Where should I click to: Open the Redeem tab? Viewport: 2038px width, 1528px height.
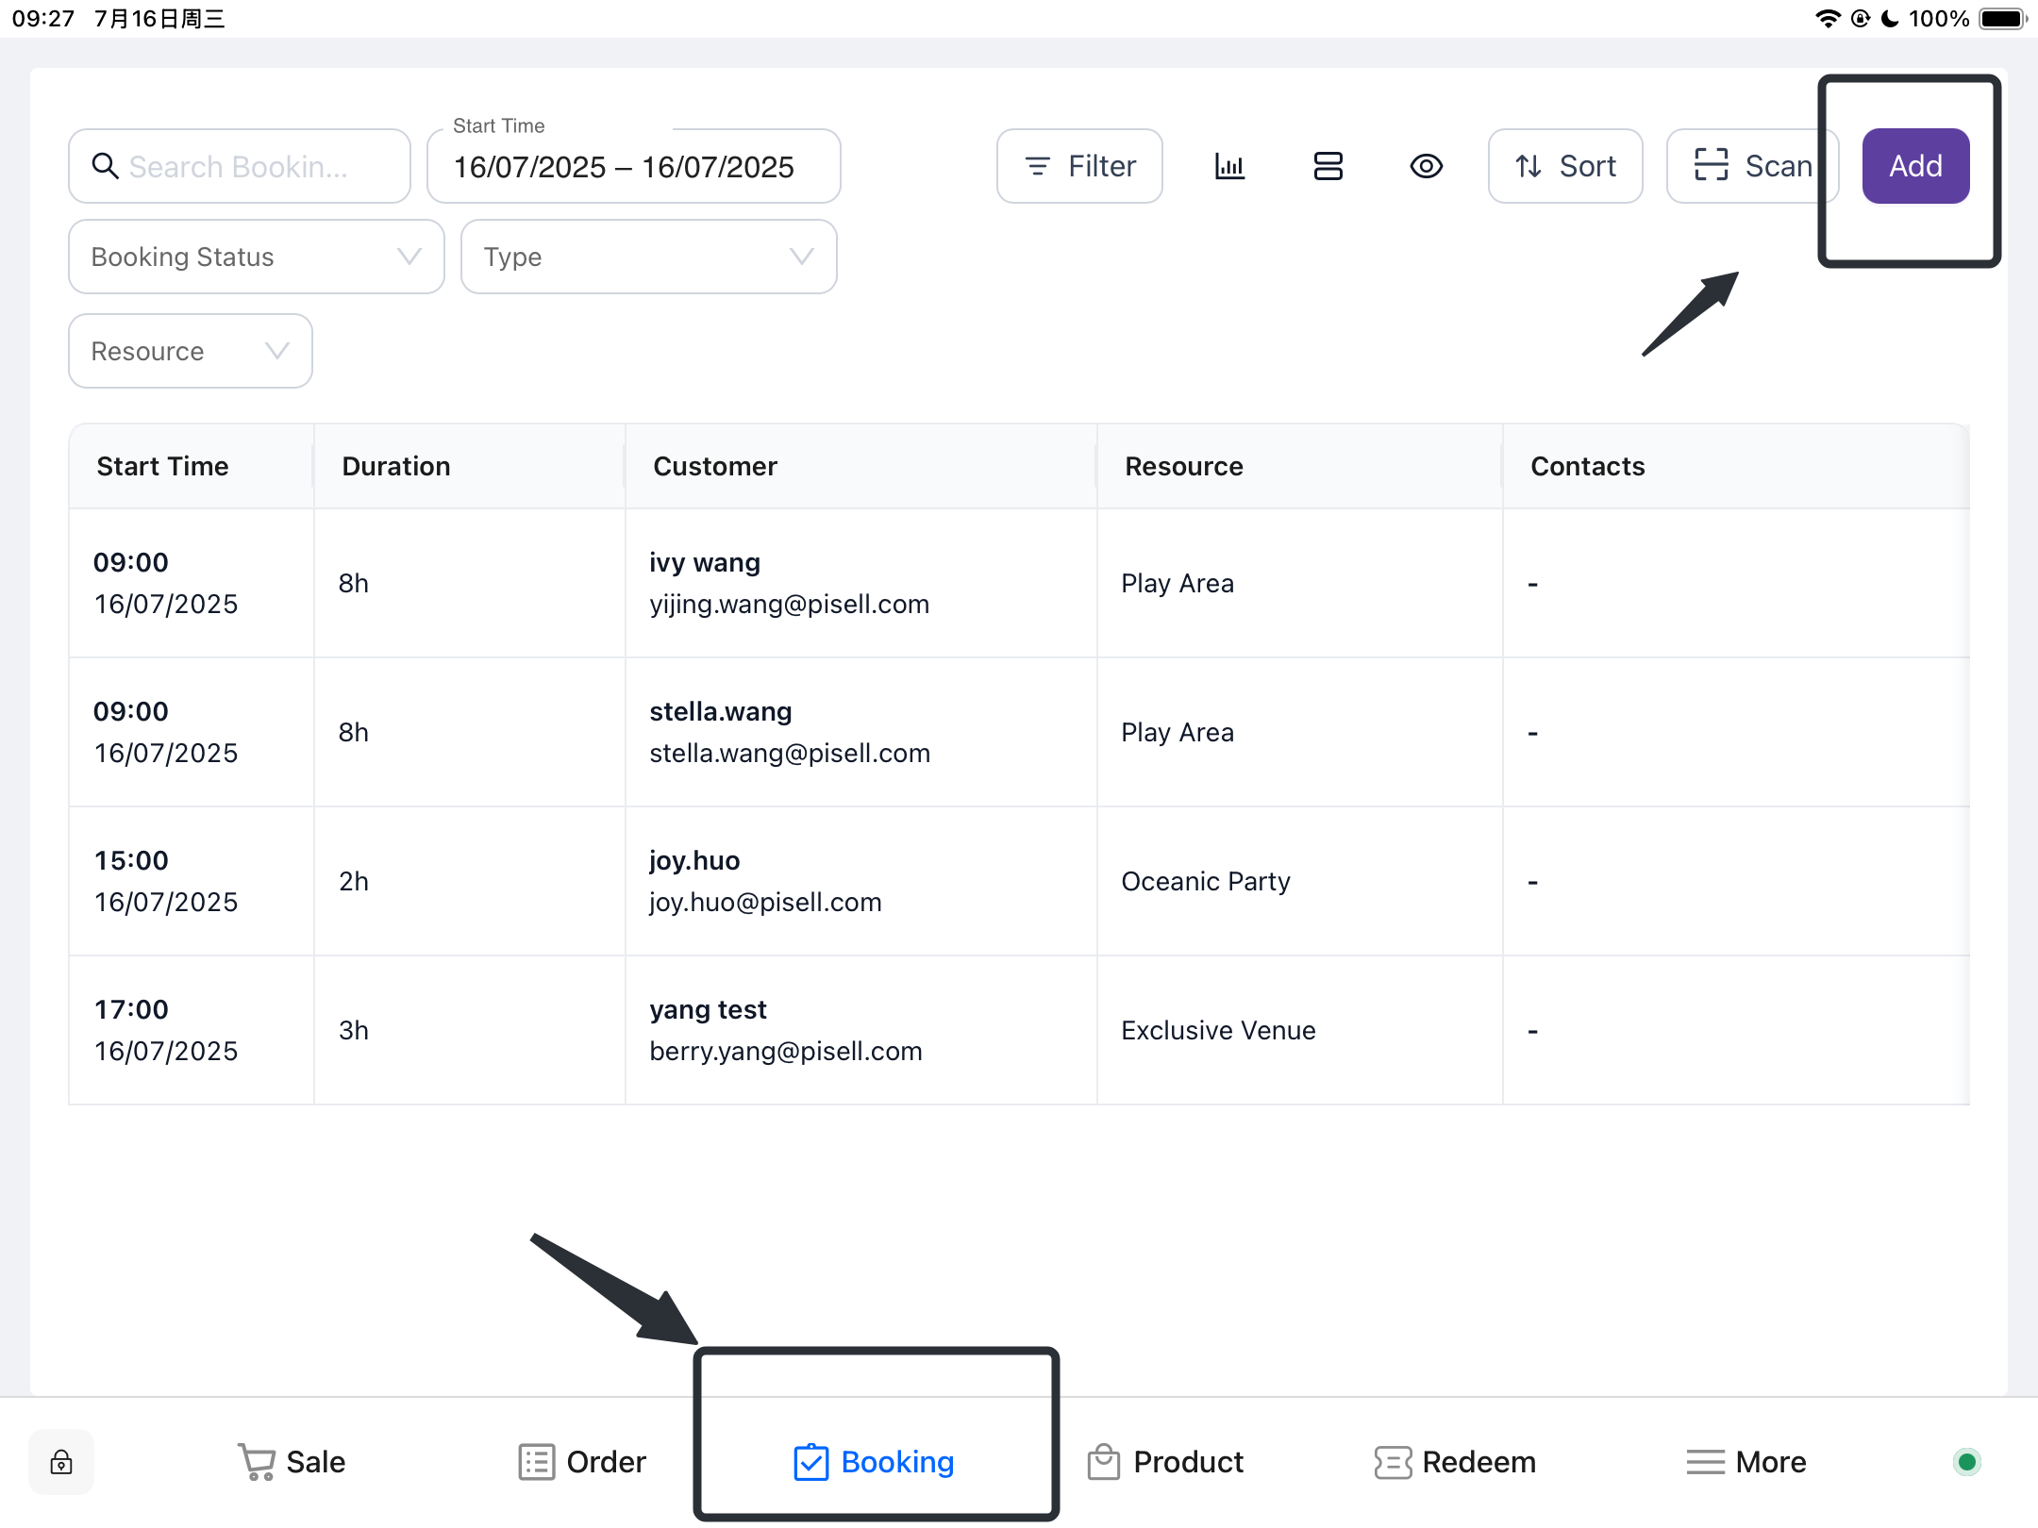(x=1455, y=1461)
